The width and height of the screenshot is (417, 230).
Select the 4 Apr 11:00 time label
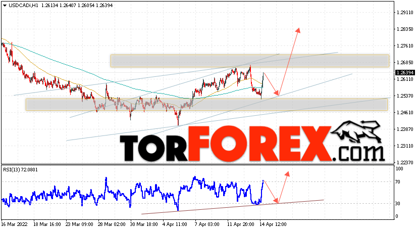(x=176, y=224)
